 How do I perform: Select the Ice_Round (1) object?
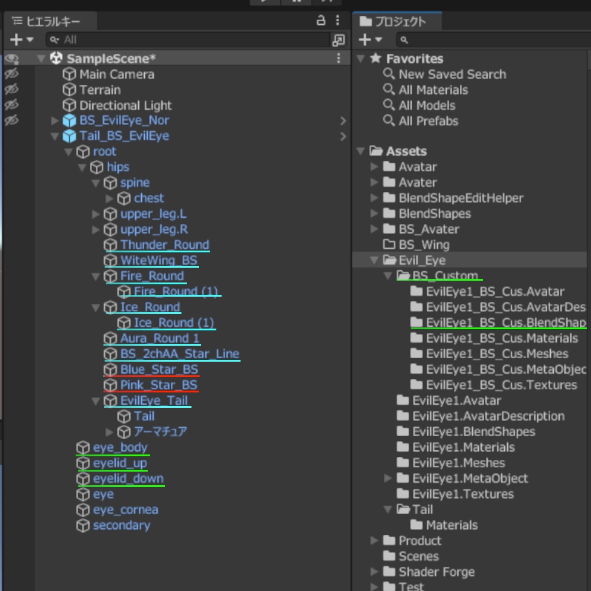[x=174, y=323]
